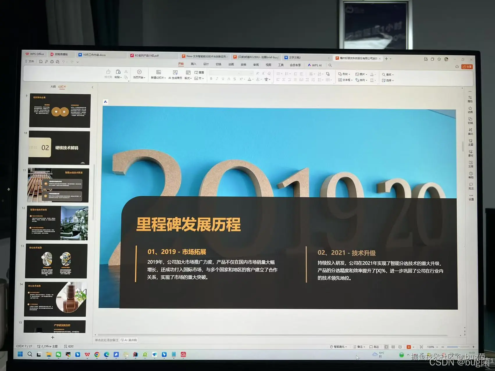495x371 pixels.
Task: Switch to normal view in status bar
Action: 386,347
